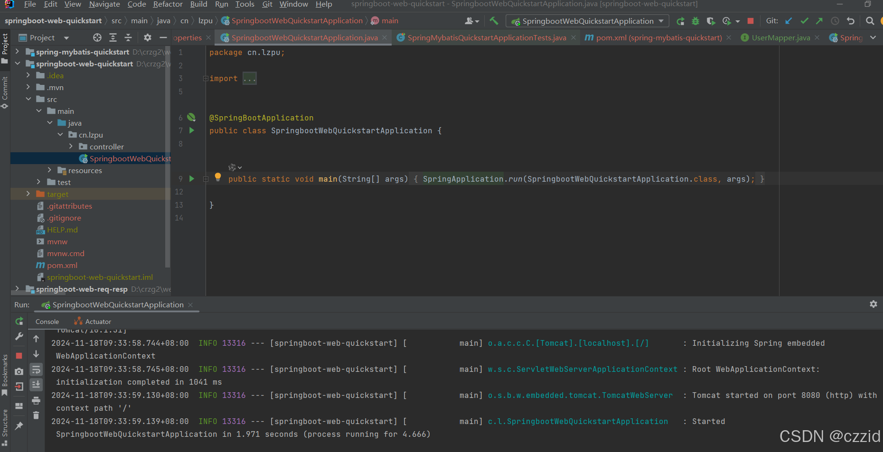
Task: Start debugging with the bug icon
Action: [695, 21]
